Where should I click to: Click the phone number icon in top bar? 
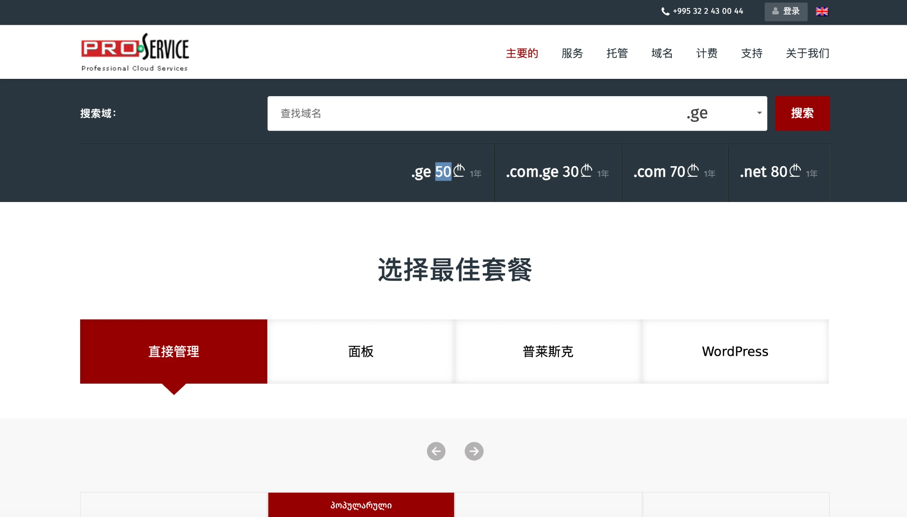[665, 12]
